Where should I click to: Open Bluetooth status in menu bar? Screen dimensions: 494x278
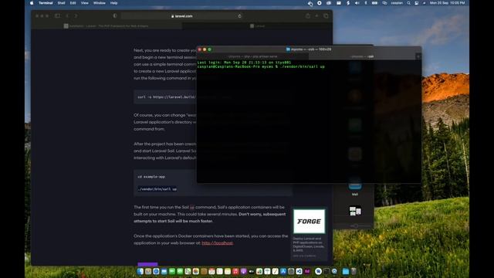(x=365, y=3)
